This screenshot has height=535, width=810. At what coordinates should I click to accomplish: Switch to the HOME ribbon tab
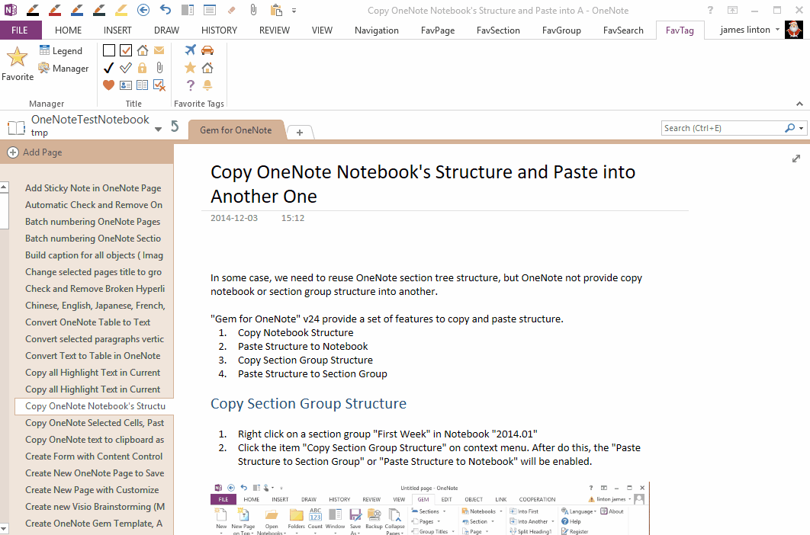68,30
